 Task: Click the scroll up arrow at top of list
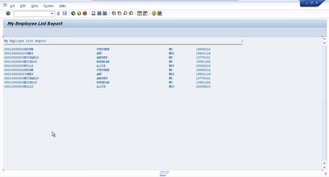point(325,39)
